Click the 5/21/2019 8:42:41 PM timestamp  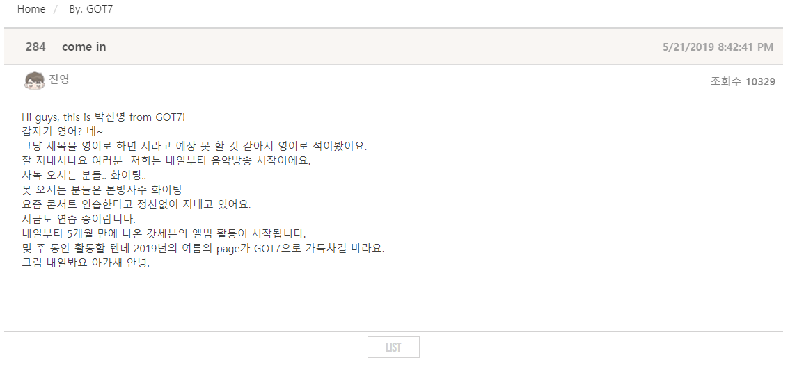[x=718, y=47]
